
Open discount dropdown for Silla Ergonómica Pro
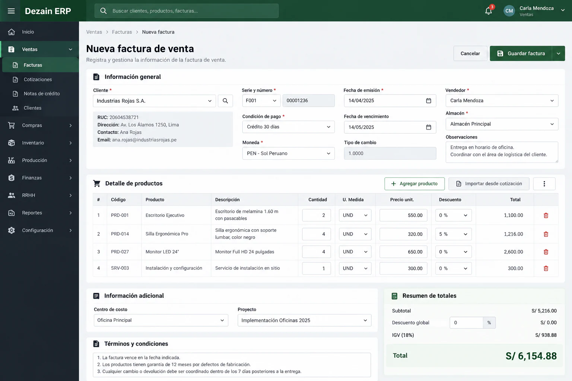(453, 234)
